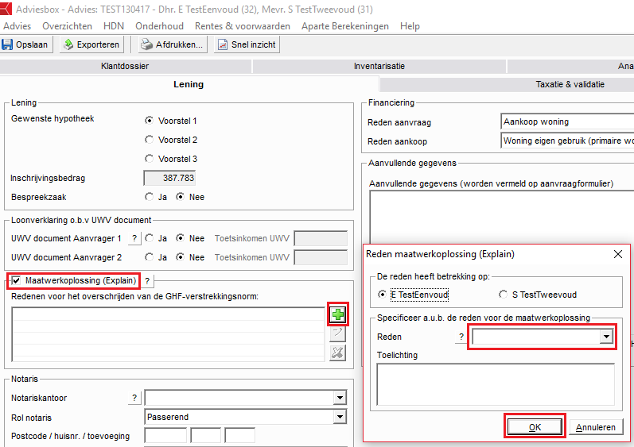Viewport: 634px width, 447px height.
Task: Open the Onderhoud menu
Action: 159,26
